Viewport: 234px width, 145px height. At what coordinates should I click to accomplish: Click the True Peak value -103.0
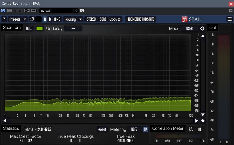pyautogui.click(x=121, y=141)
